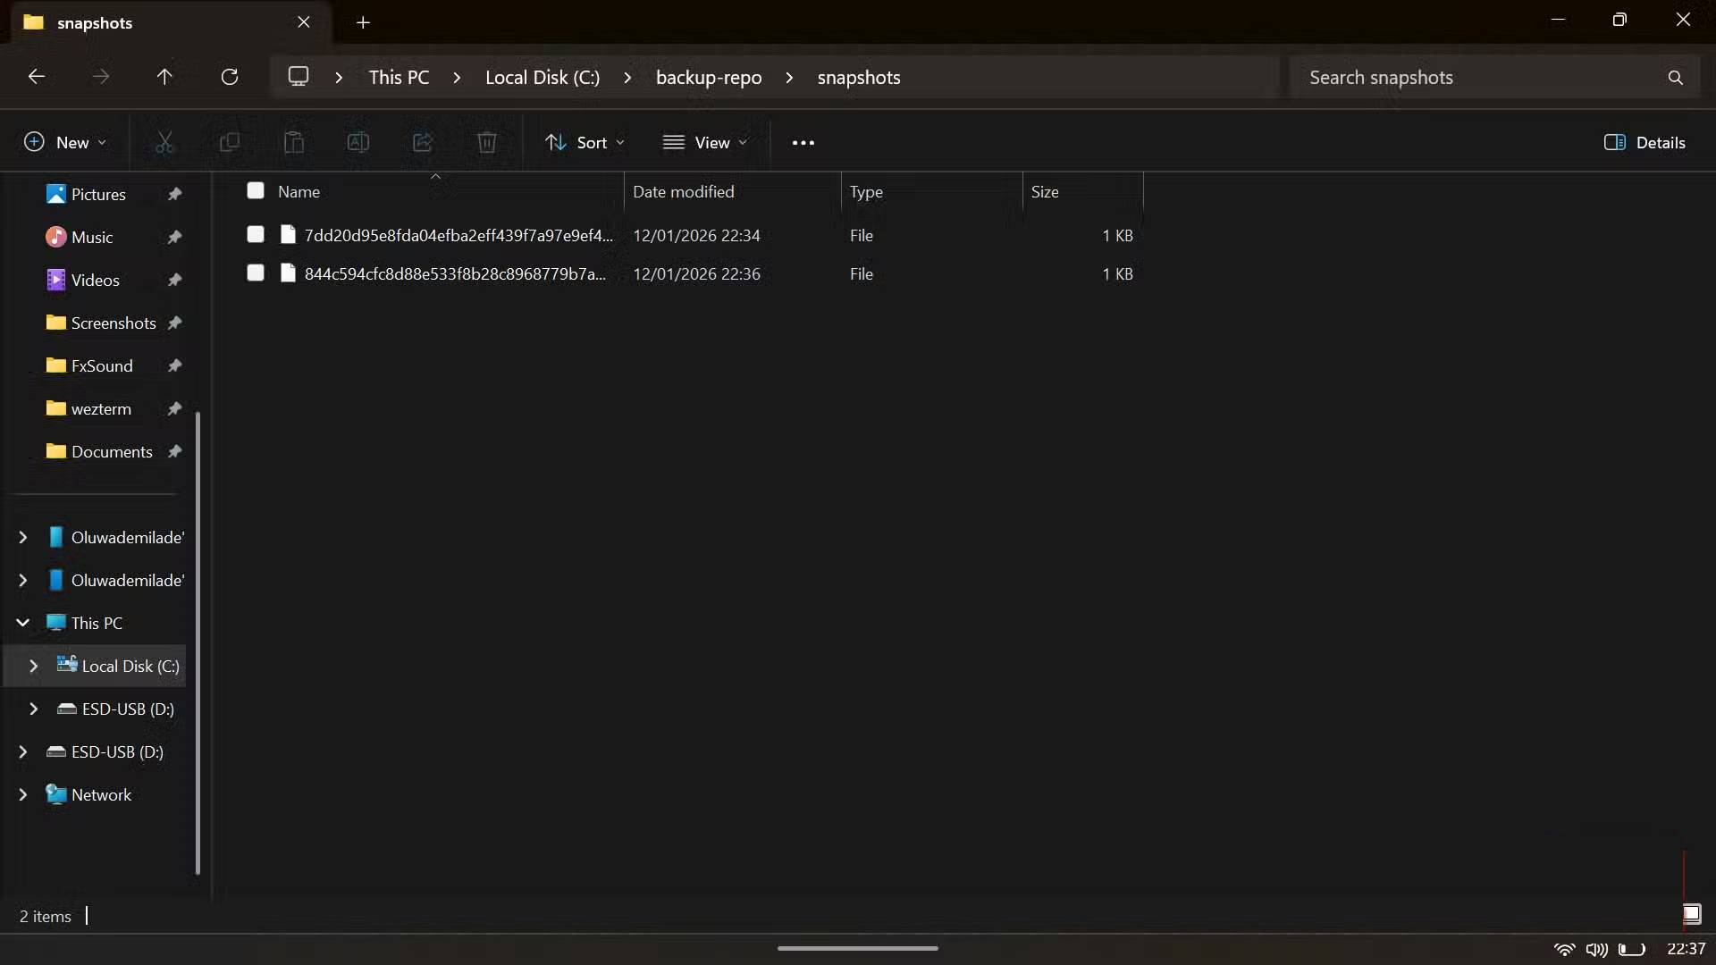This screenshot has height=965, width=1716.
Task: Click the search magnifier icon
Action: (x=1675, y=78)
